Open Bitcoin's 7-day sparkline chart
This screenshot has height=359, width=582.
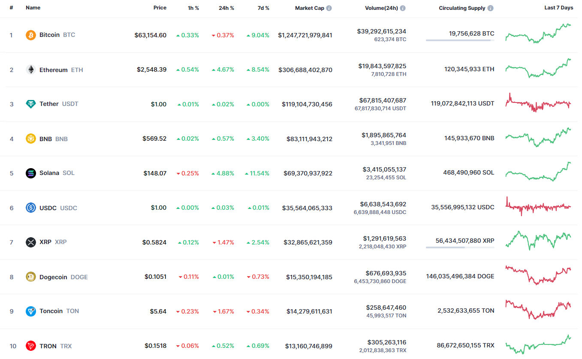tap(538, 33)
